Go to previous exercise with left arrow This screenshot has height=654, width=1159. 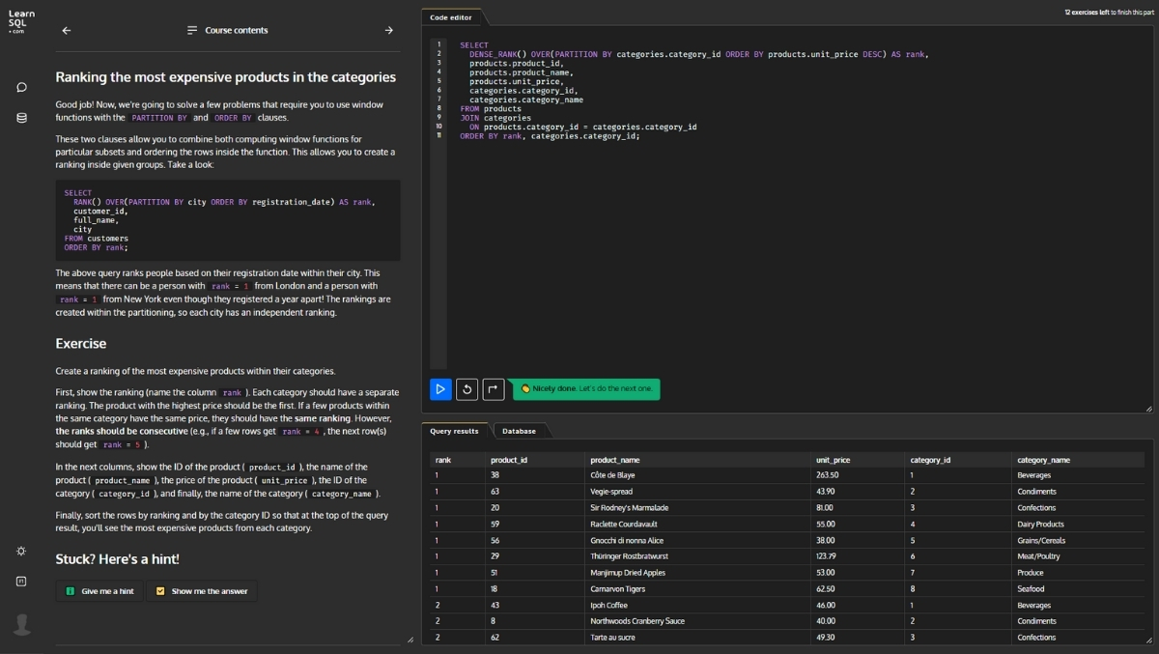67,30
